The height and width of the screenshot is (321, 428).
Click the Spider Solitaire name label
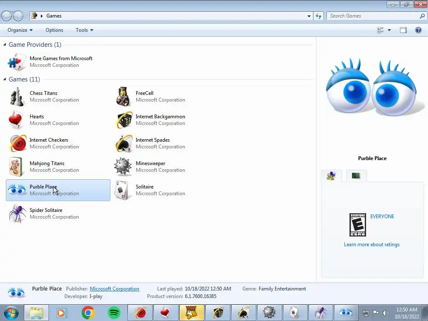[x=46, y=210]
